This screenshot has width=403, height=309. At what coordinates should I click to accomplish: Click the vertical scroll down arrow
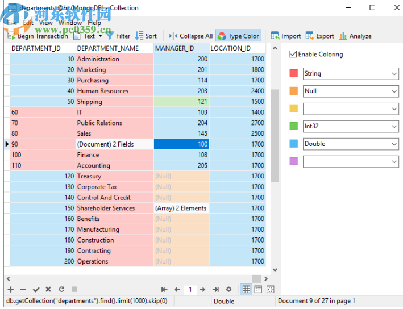[x=275, y=270]
